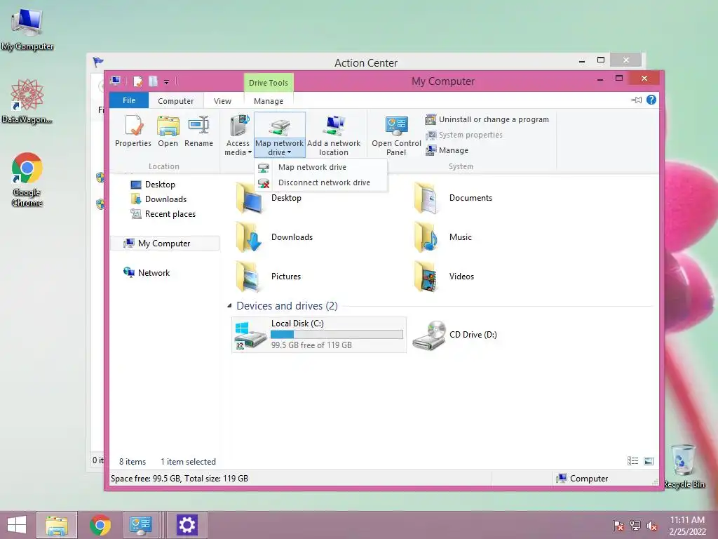
Task: Click the Rename icon in the ribbon
Action: pos(198,131)
